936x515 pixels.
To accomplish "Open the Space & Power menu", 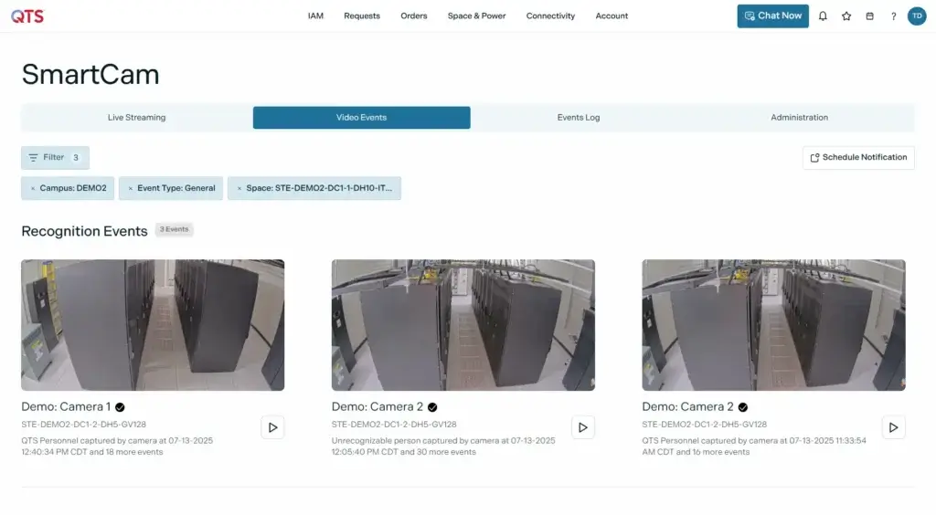I will click(x=476, y=16).
